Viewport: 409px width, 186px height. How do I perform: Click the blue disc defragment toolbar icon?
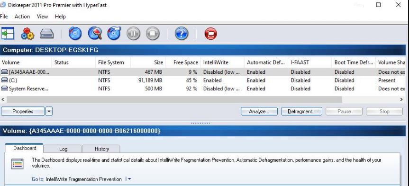(x=75, y=34)
